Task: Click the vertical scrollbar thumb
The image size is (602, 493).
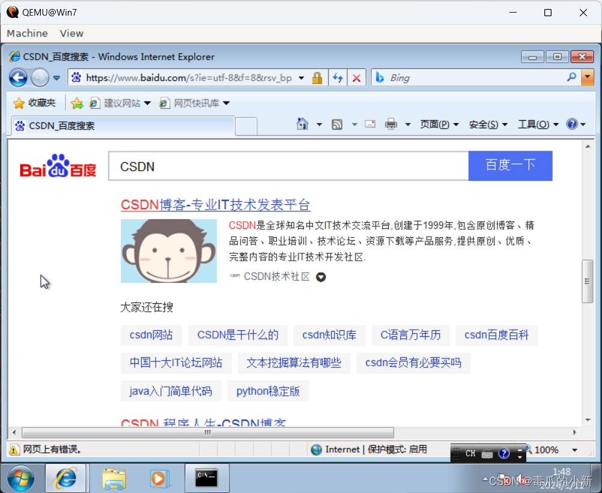Action: pos(587,282)
